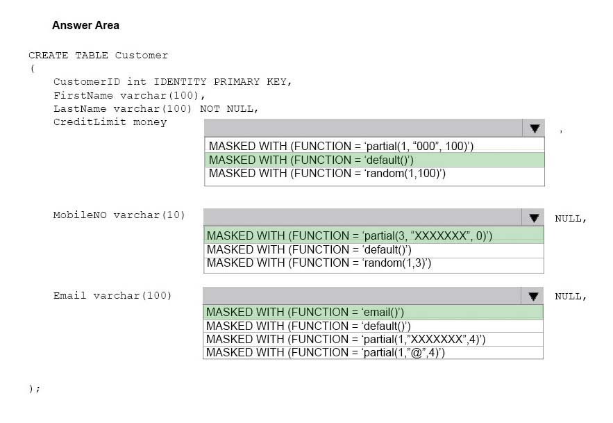
Task: Select email() mask for Email column
Action: (x=373, y=312)
